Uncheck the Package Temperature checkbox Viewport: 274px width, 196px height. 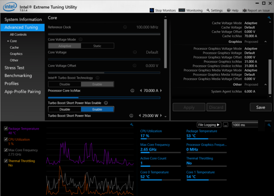click(x=6, y=129)
